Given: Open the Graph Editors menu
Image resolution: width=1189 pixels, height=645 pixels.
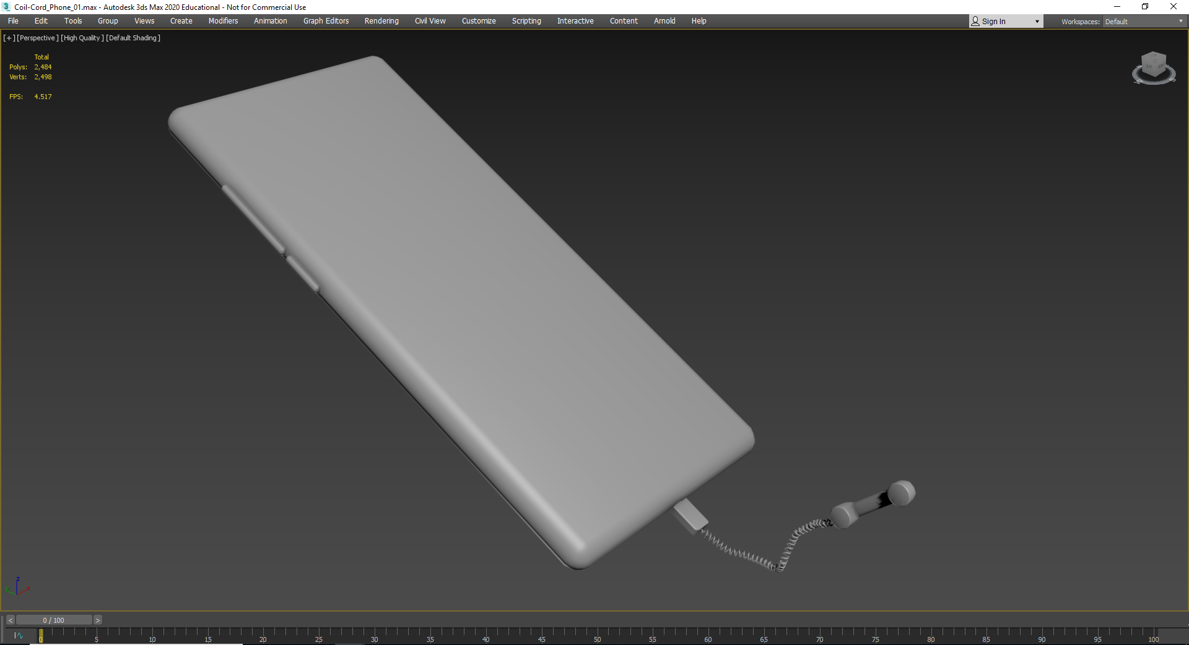Looking at the screenshot, I should tap(326, 21).
